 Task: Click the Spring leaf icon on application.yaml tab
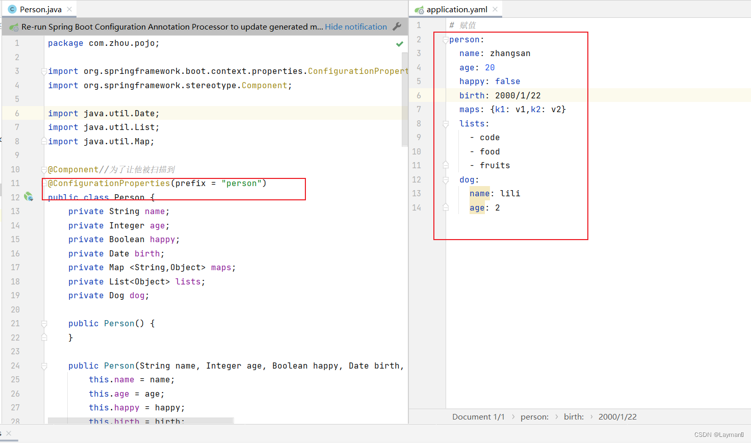pos(420,9)
